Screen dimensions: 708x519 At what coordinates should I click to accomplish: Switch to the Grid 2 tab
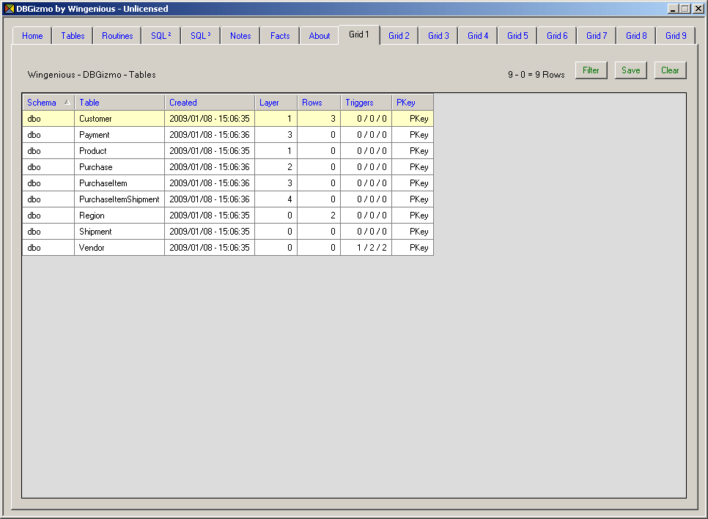point(399,36)
